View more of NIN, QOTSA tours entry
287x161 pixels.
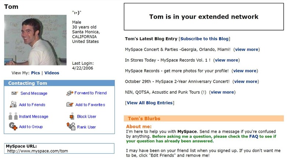coord(222,92)
